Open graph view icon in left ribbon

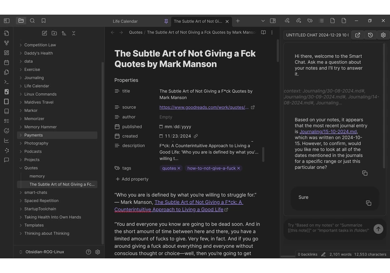(7, 43)
